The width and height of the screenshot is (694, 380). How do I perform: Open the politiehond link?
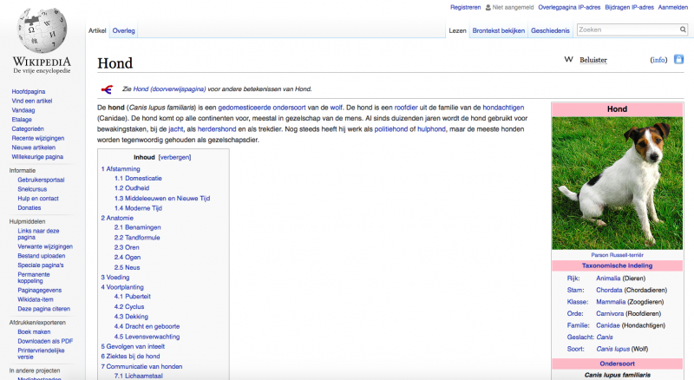pos(391,129)
